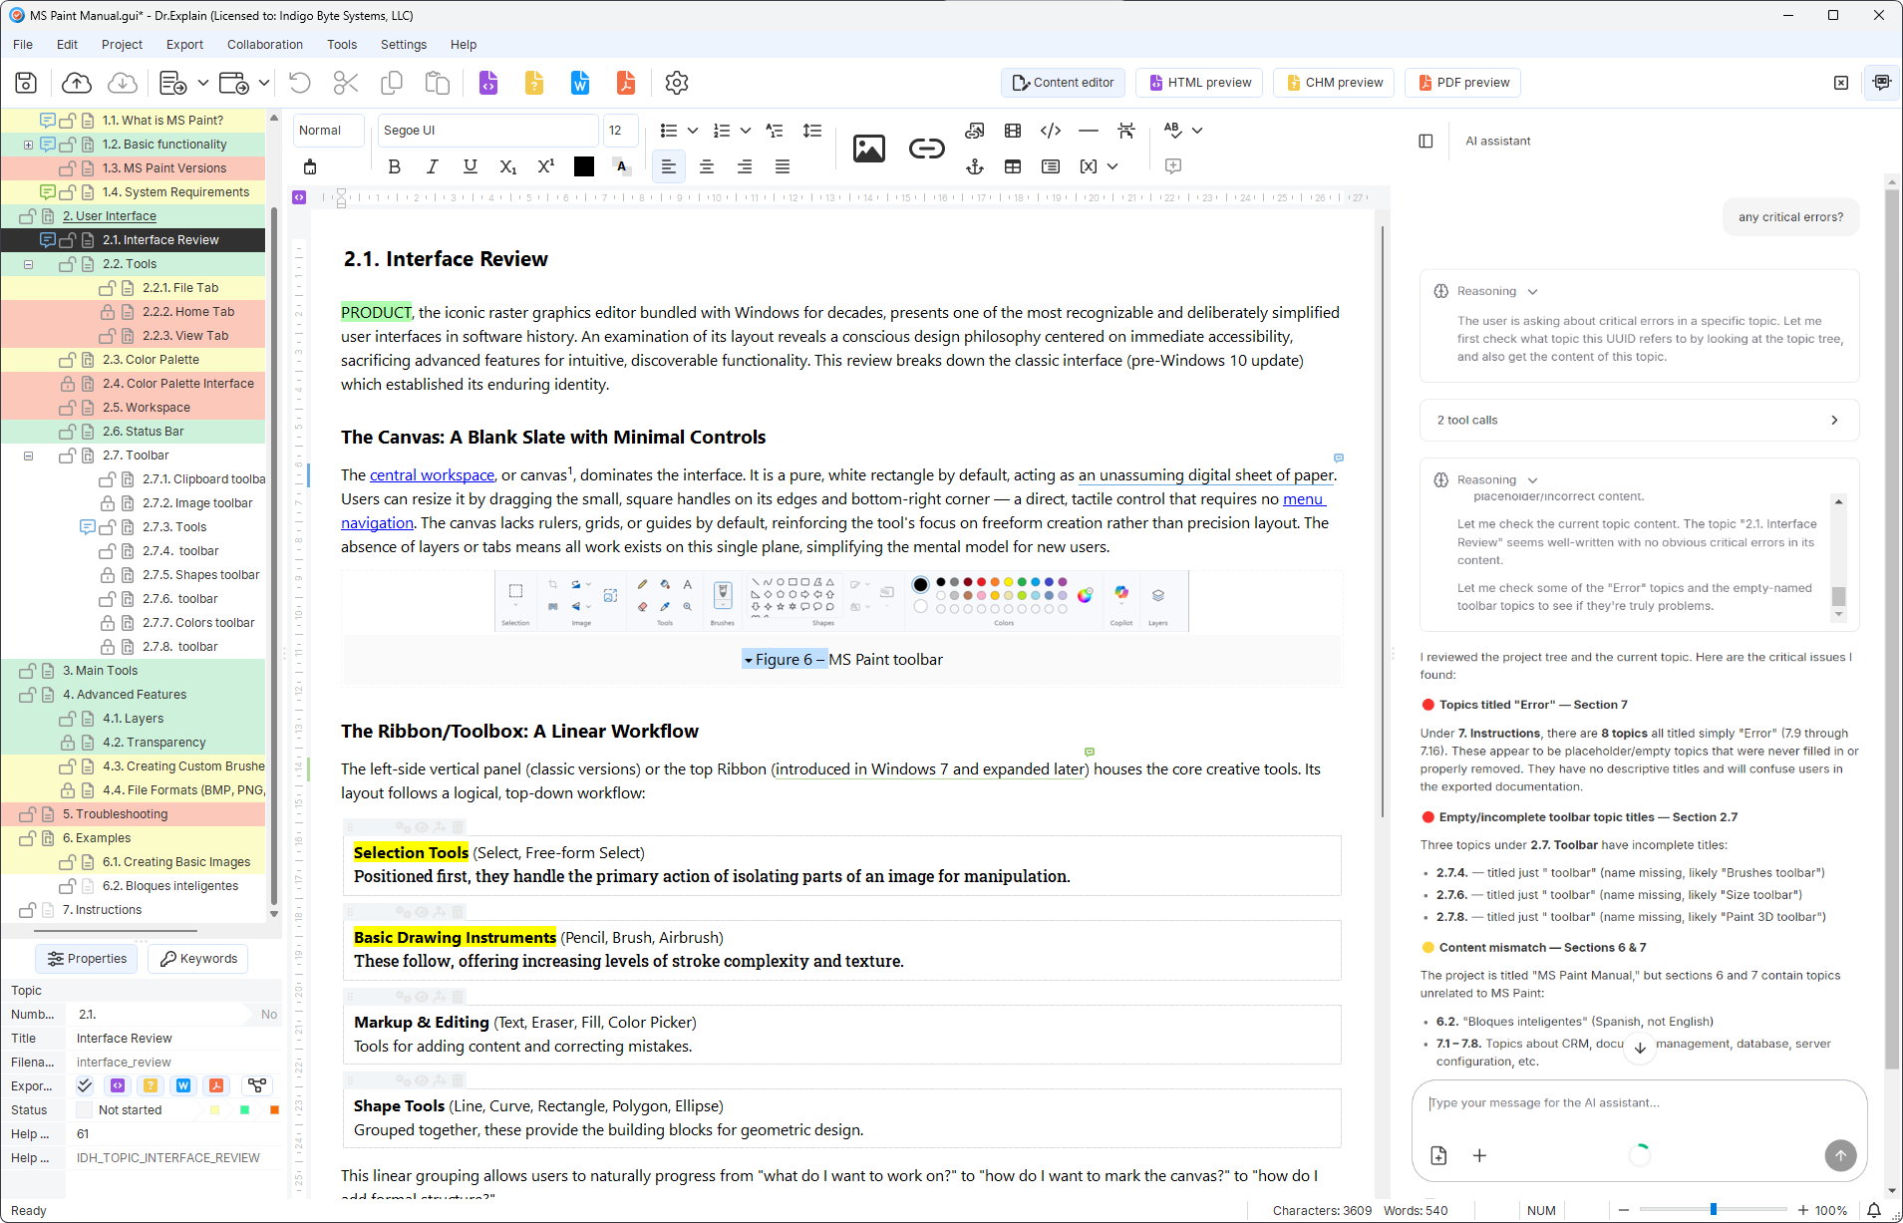This screenshot has width=1903, height=1223.
Task: Switch to the HTML preview tab
Action: pyautogui.click(x=1199, y=83)
